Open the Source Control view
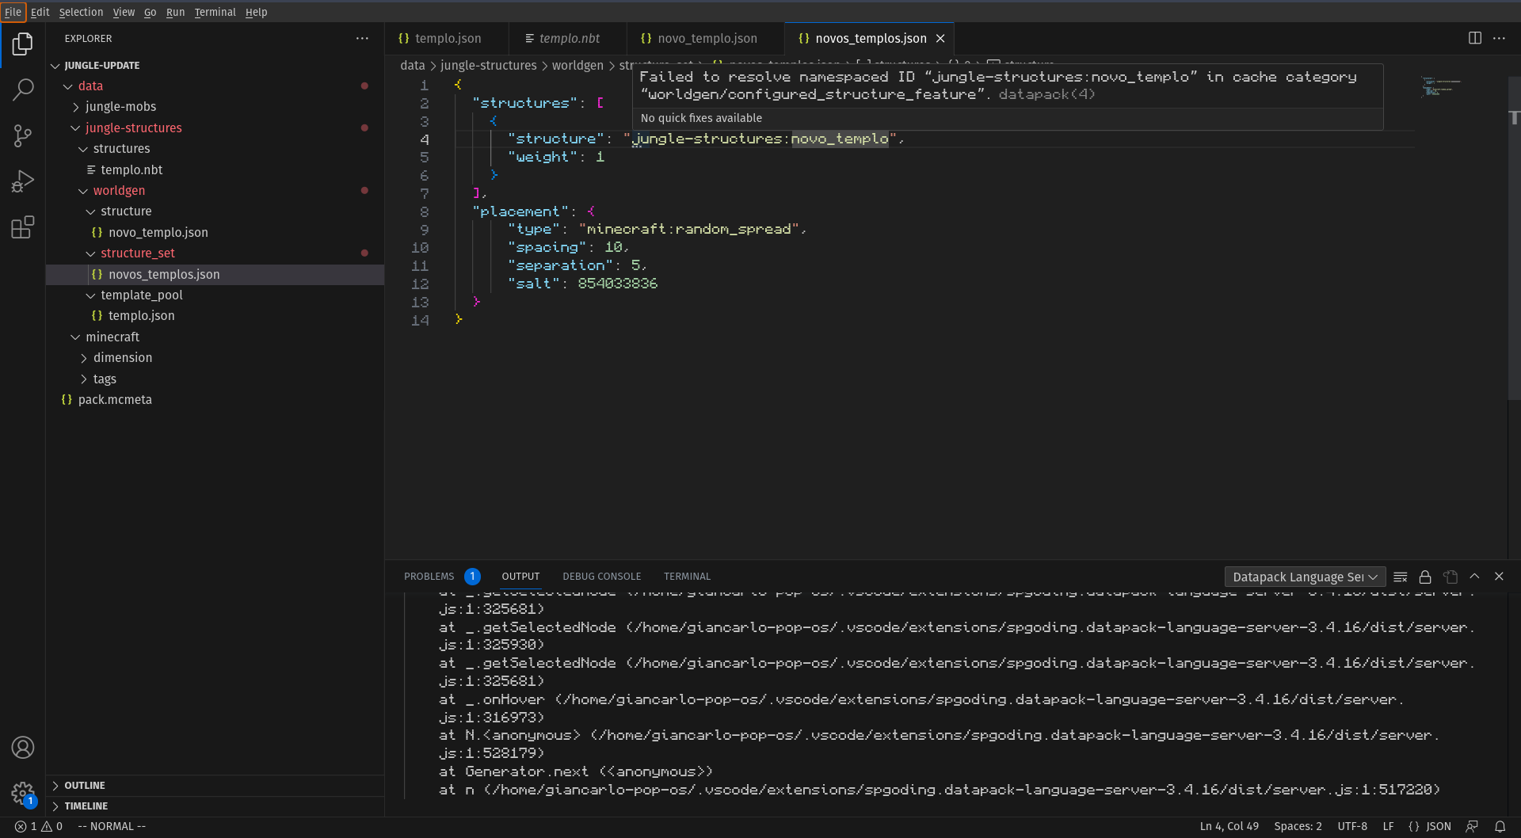Screen dimensions: 1521x838 (x=23, y=135)
